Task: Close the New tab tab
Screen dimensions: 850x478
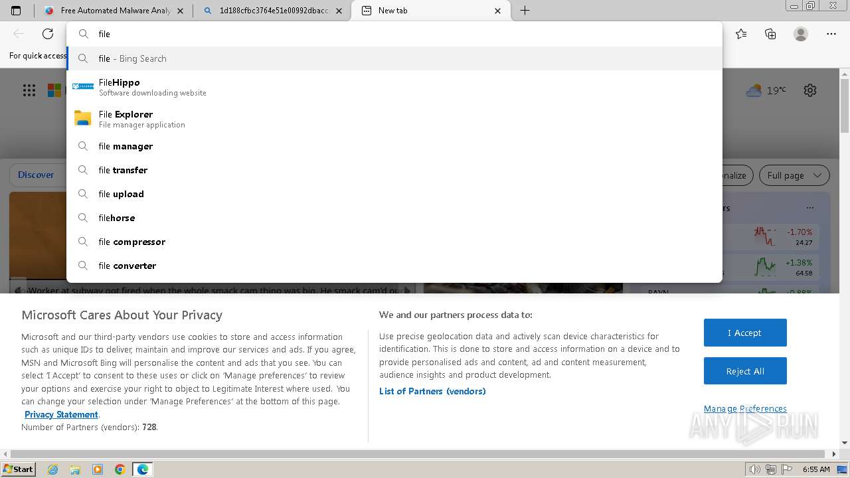Action: coord(499,11)
